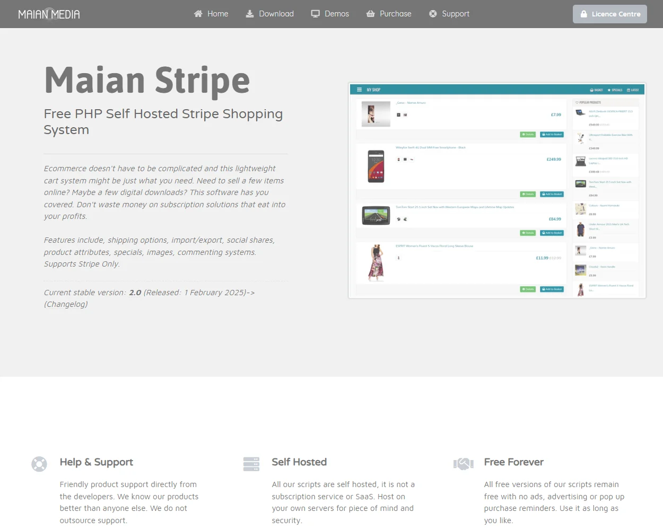This screenshot has height=530, width=663.
Task: Click the Download tray icon
Action: [x=250, y=14]
